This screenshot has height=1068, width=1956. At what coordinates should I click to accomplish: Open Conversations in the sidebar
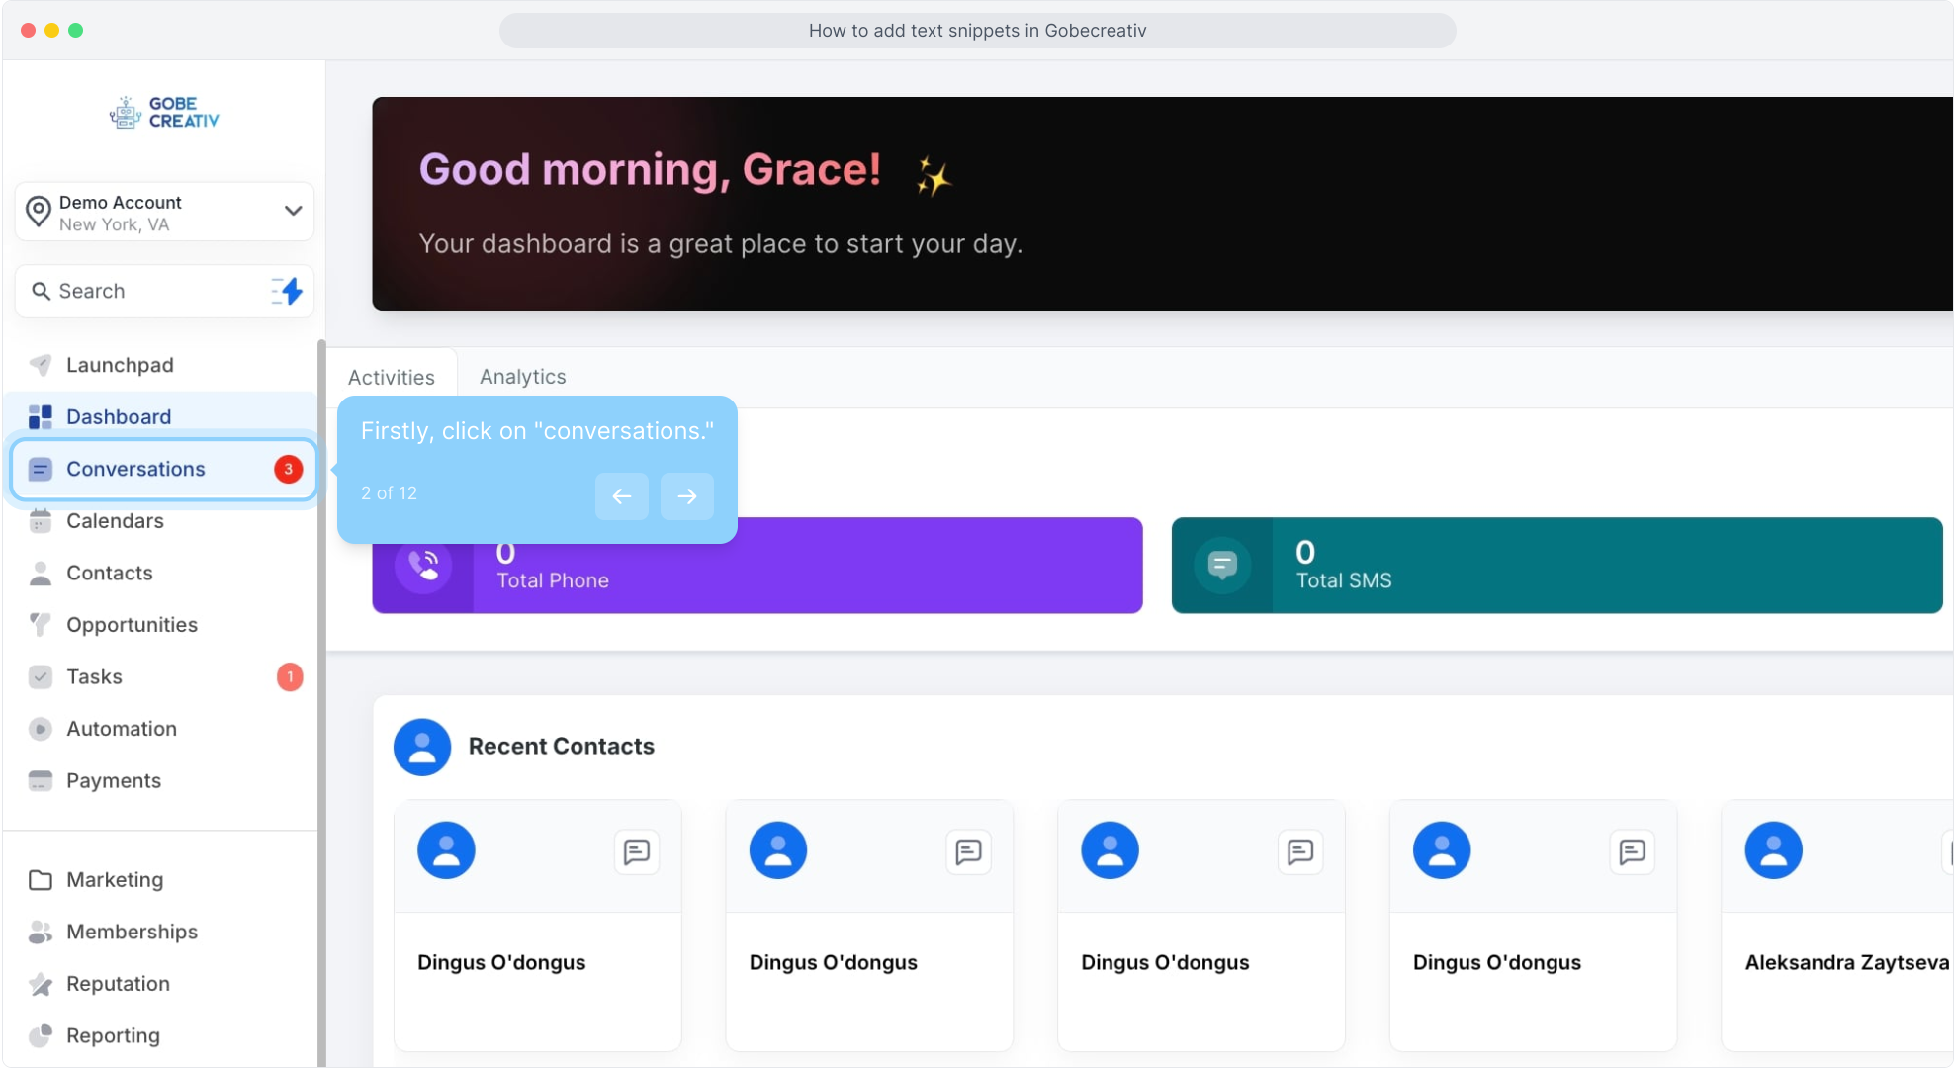pyautogui.click(x=135, y=469)
